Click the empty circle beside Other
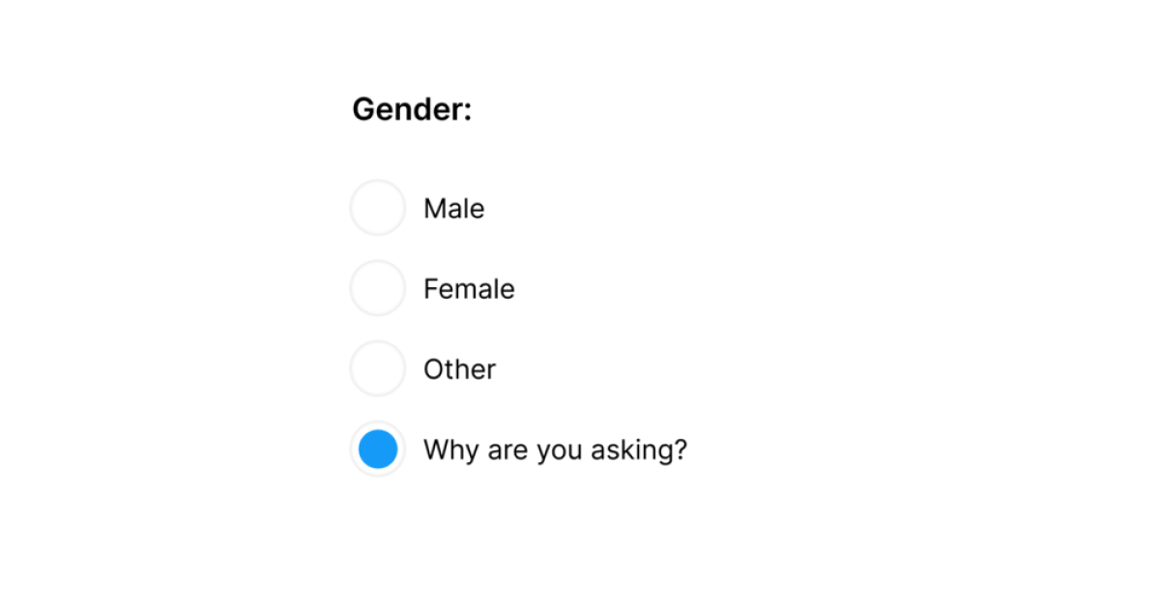This screenshot has width=1160, height=609. tap(378, 368)
